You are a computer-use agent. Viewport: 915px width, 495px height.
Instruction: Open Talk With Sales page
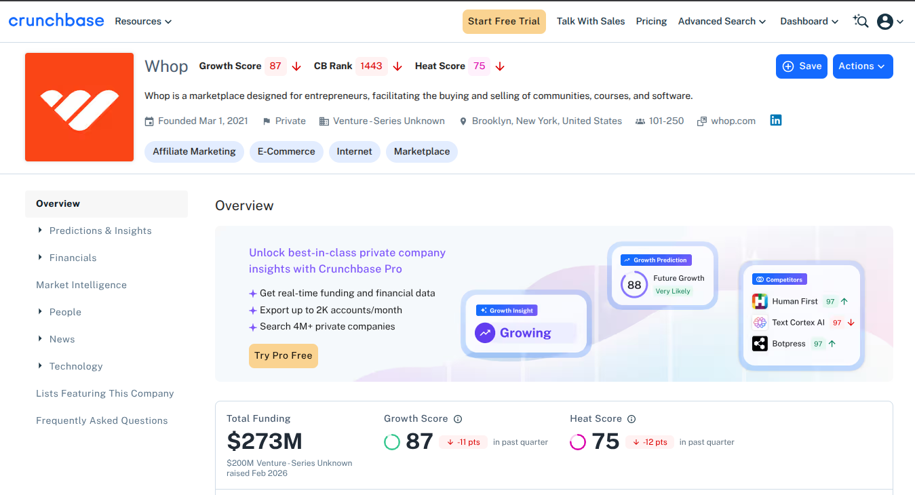pos(591,22)
